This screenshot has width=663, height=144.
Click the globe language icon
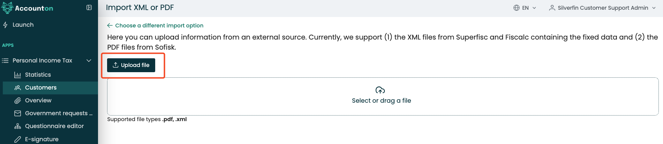[x=517, y=8]
